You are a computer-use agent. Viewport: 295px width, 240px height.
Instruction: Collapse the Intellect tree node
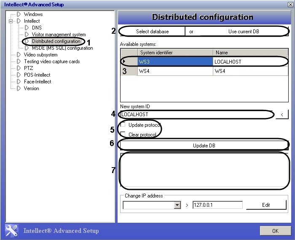tap(11, 21)
